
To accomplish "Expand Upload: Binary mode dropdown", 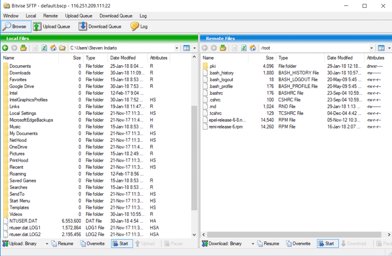I will [x=47, y=243].
